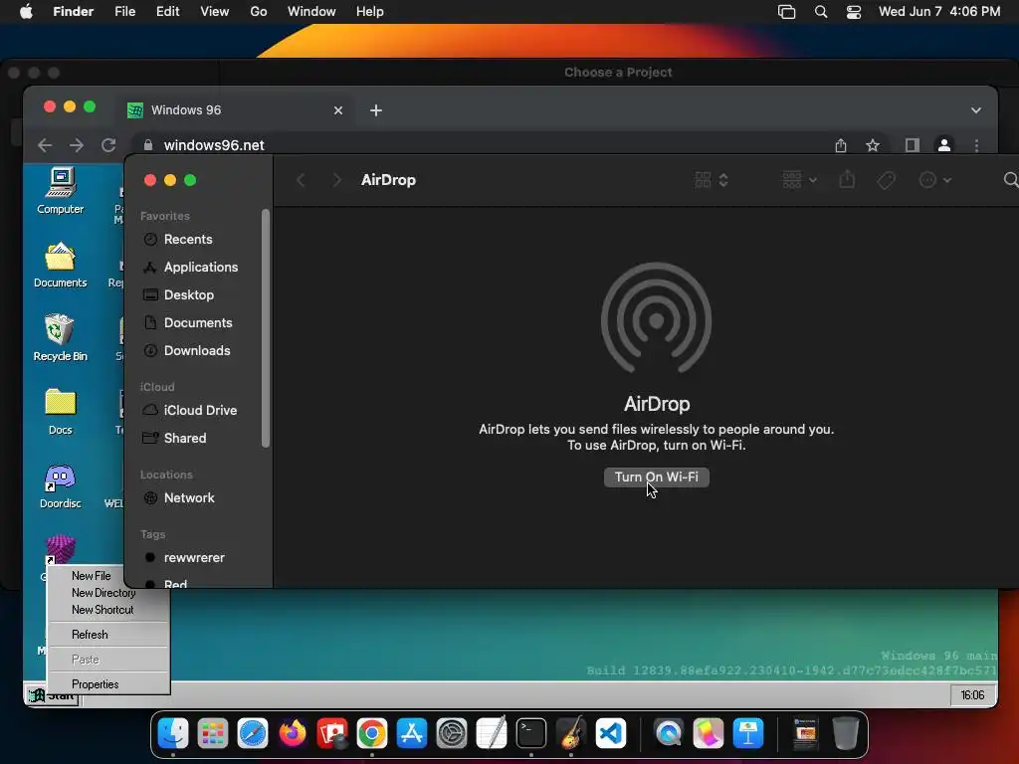Open Finder view mode switcher
The image size is (1019, 764).
coord(712,180)
